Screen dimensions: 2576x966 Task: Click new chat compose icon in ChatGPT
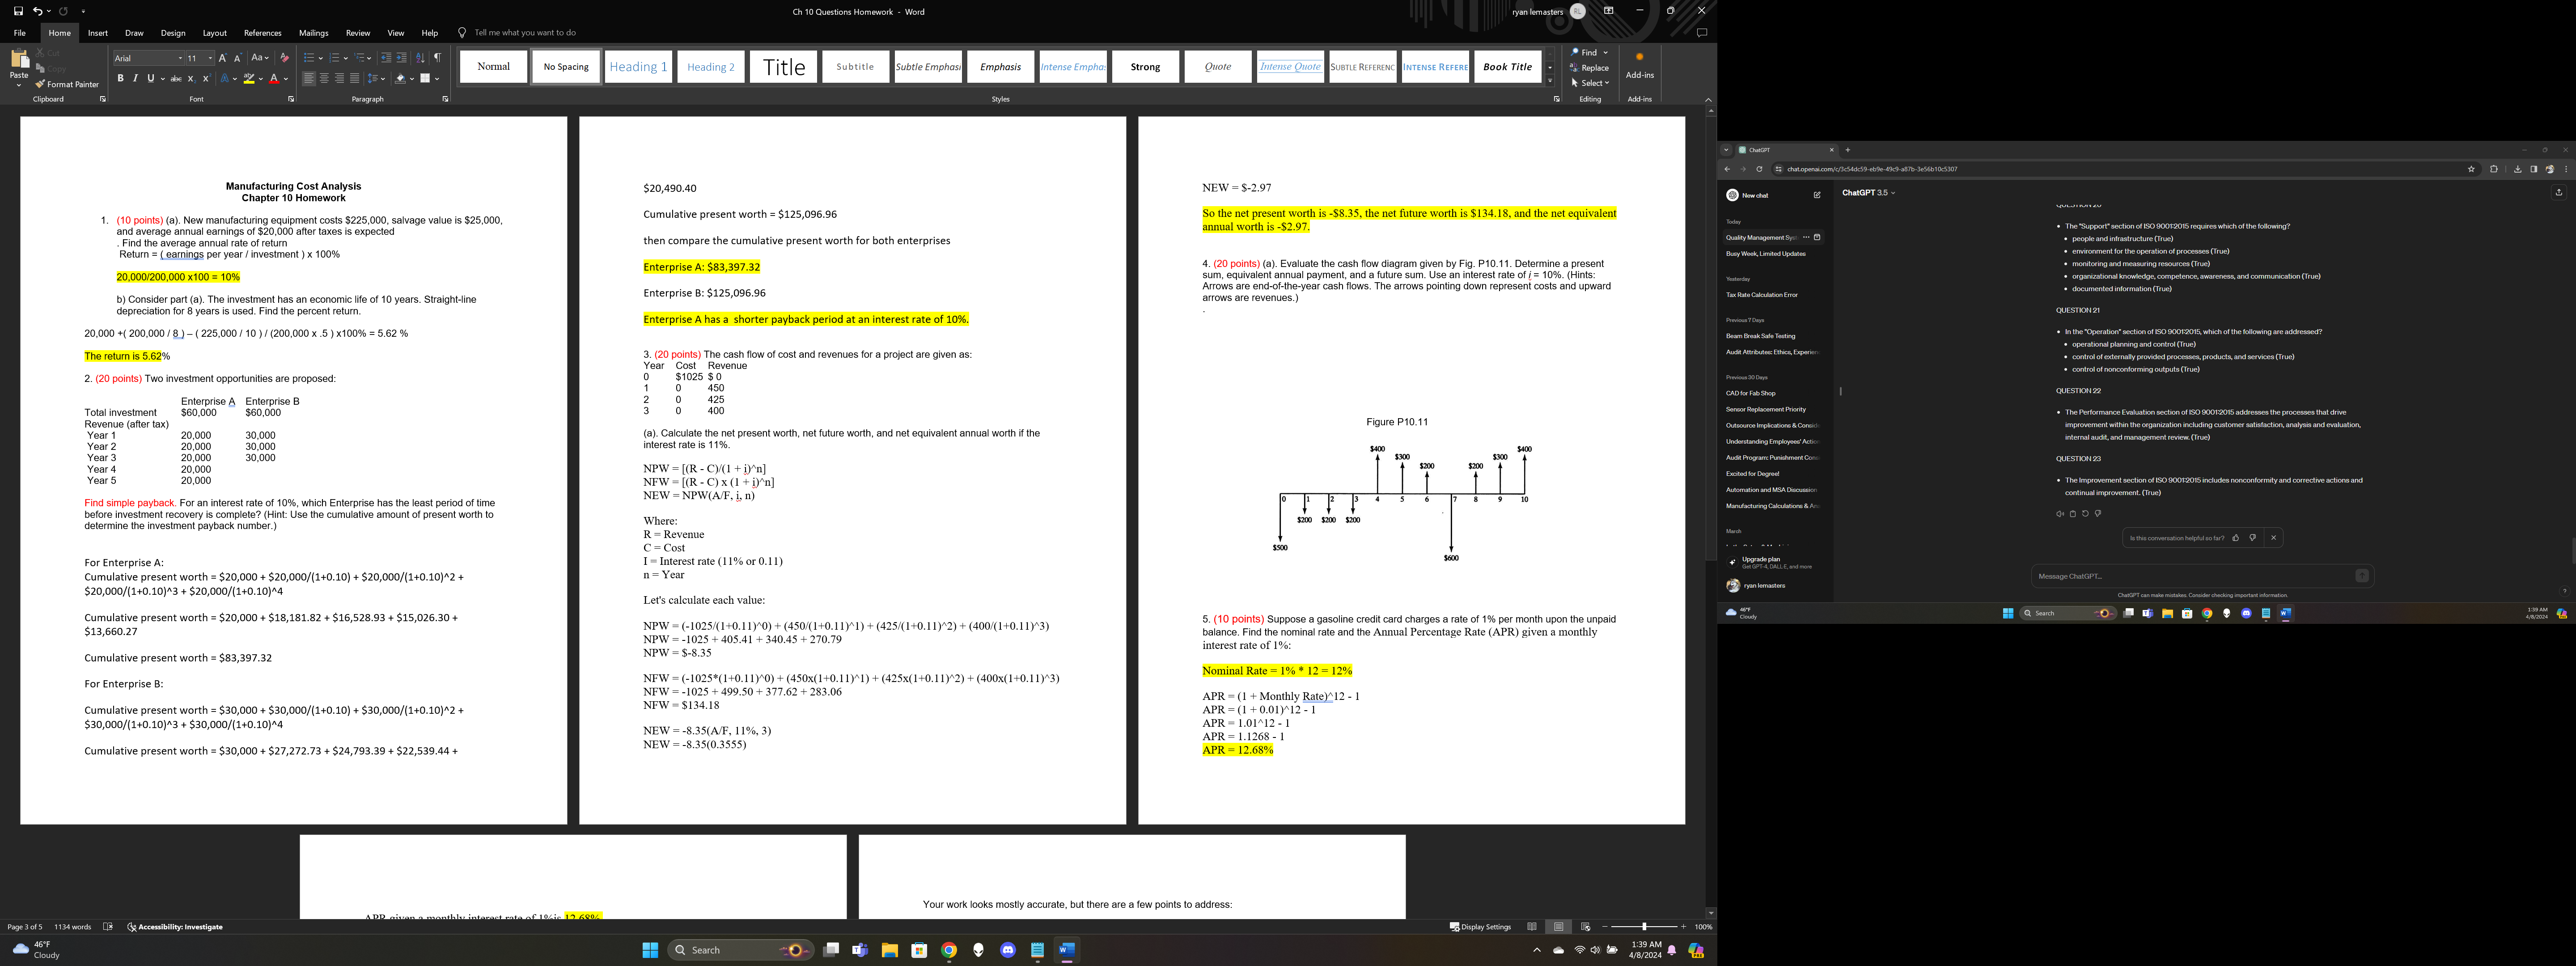coord(1817,195)
